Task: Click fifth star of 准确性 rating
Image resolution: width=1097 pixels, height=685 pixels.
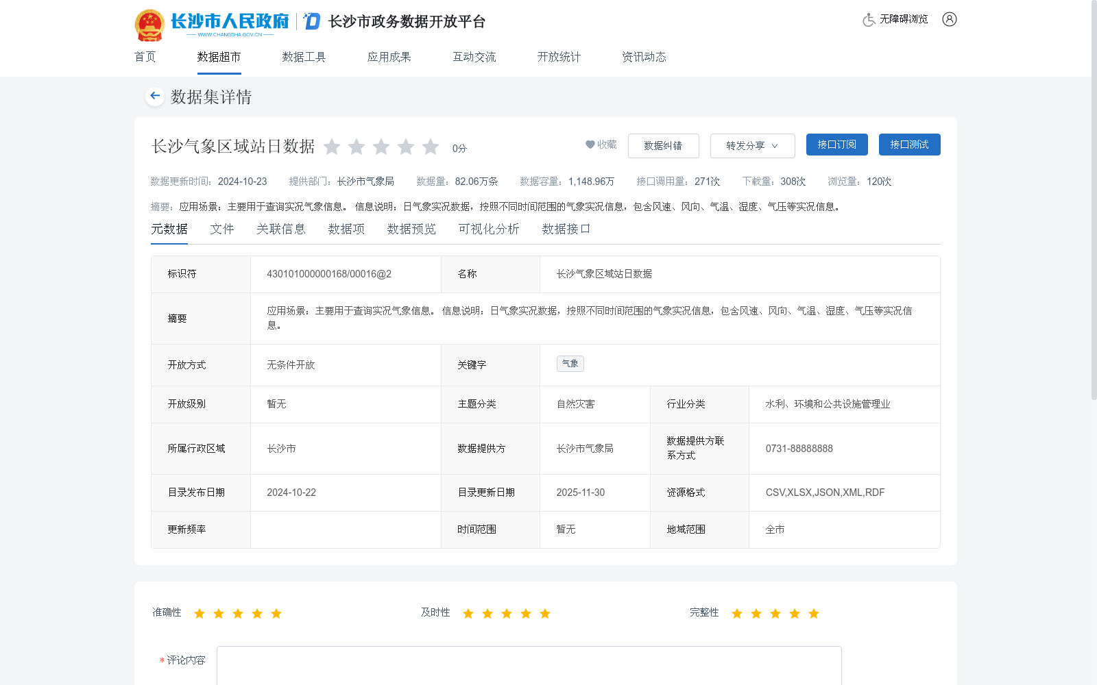Action: click(276, 613)
